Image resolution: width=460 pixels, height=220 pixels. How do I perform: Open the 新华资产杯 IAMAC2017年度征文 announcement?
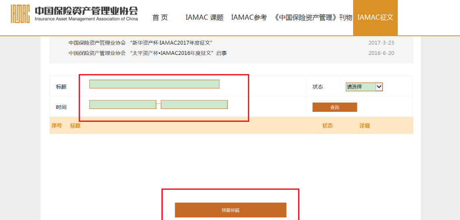tap(140, 43)
